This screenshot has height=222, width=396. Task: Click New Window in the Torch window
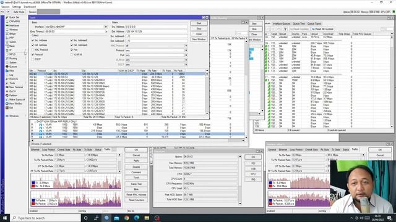coord(199,39)
